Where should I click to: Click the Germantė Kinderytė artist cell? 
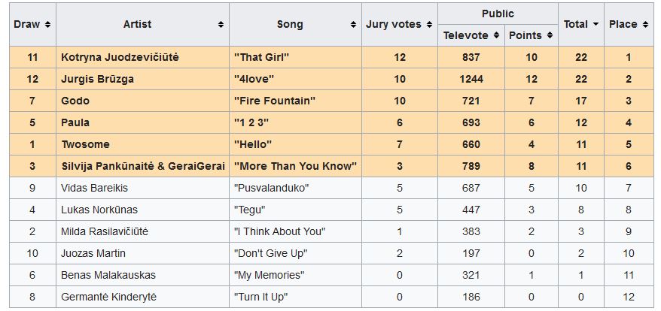coord(108,297)
